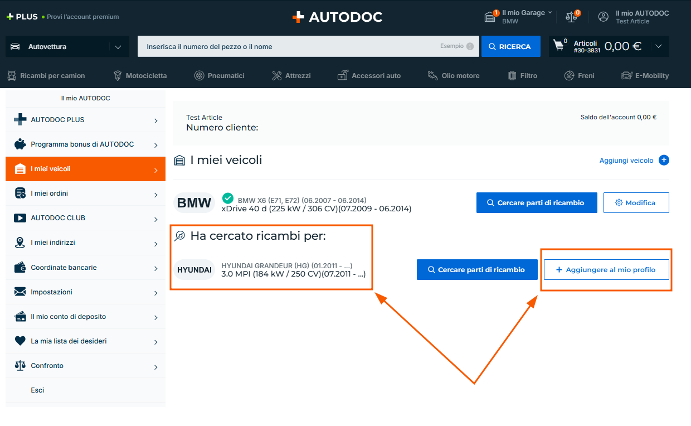Open the comparison scales icon in header
Viewport: 691px width, 426px height.
point(571,17)
